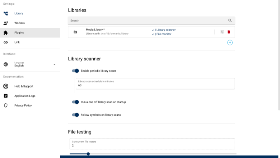Click the Library scanner label on Media Library
Screen dimensions: 280x158
point(165,30)
